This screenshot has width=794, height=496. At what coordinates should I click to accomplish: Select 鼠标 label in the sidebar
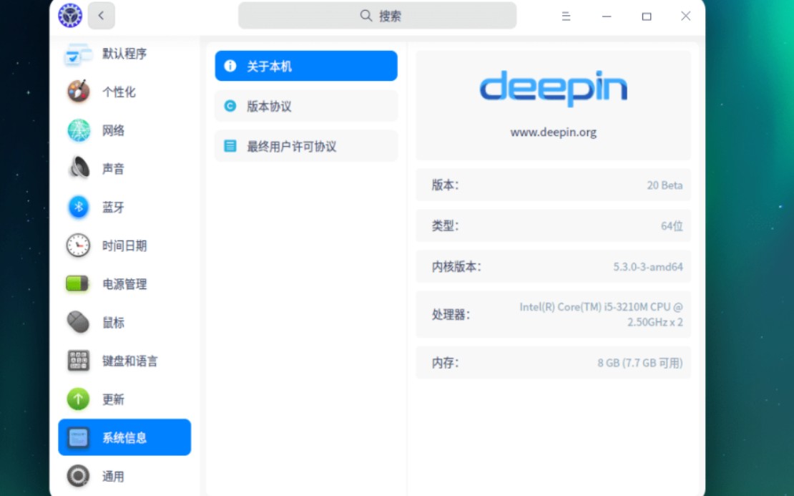click(114, 322)
